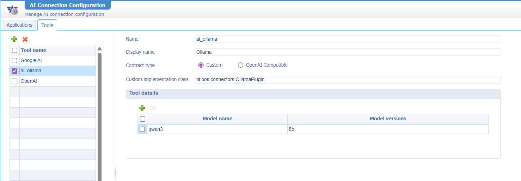Edit the Custom implementation class field

(348, 80)
